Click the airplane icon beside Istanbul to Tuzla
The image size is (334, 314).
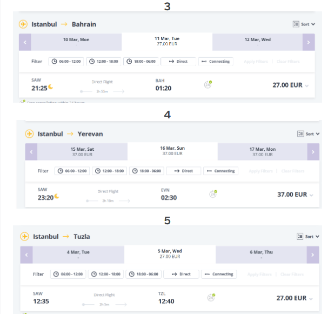[x=24, y=237]
